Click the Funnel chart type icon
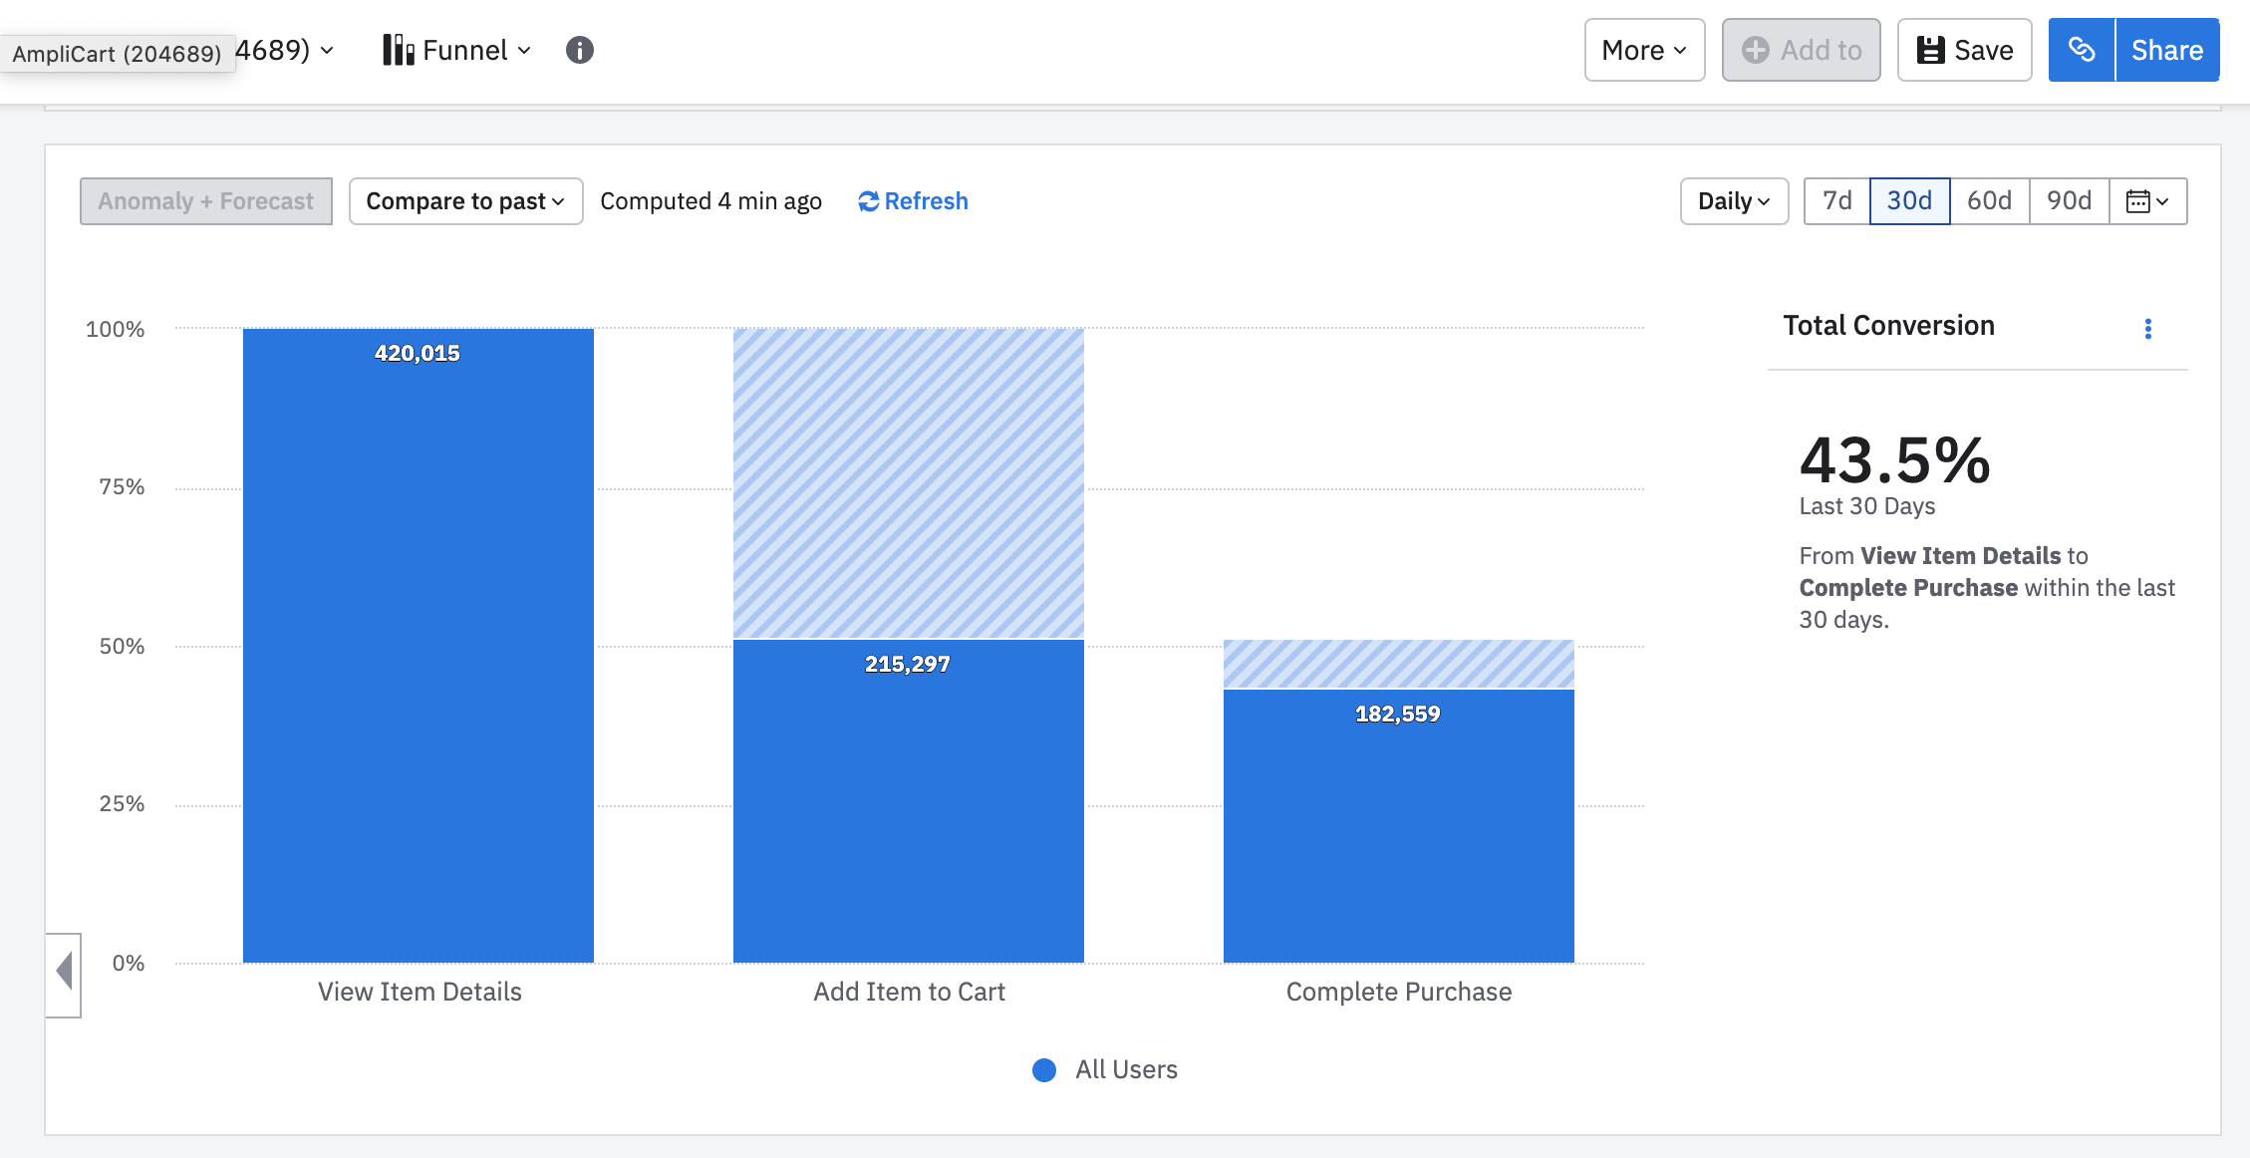Viewport: 2250px width, 1158px height. (x=397, y=49)
